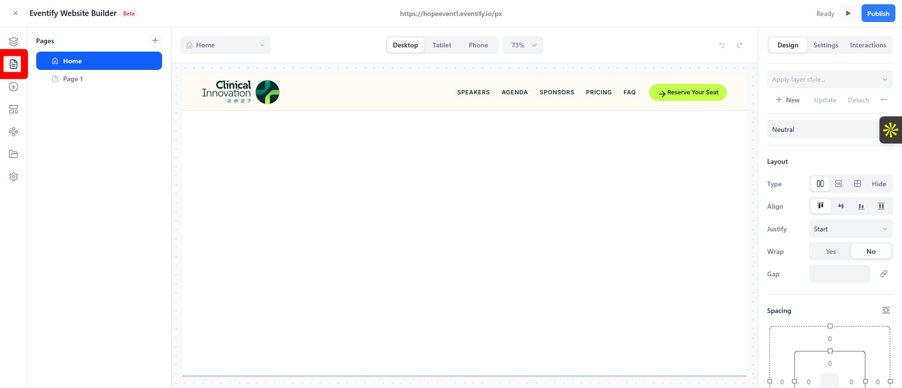Select Hide layout type option

pos(879,184)
